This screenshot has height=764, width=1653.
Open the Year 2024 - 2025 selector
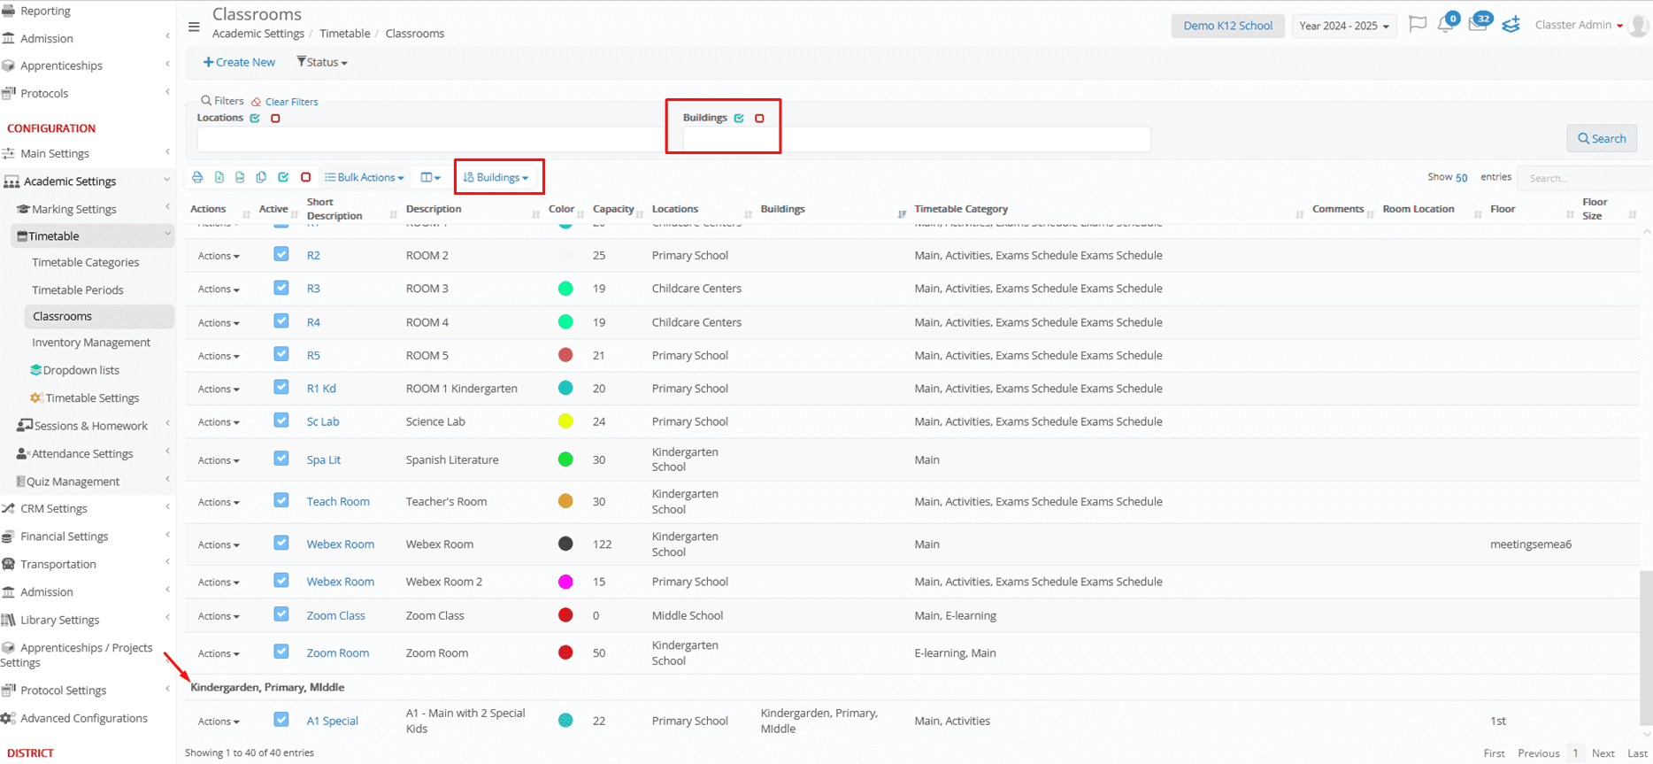point(1344,26)
